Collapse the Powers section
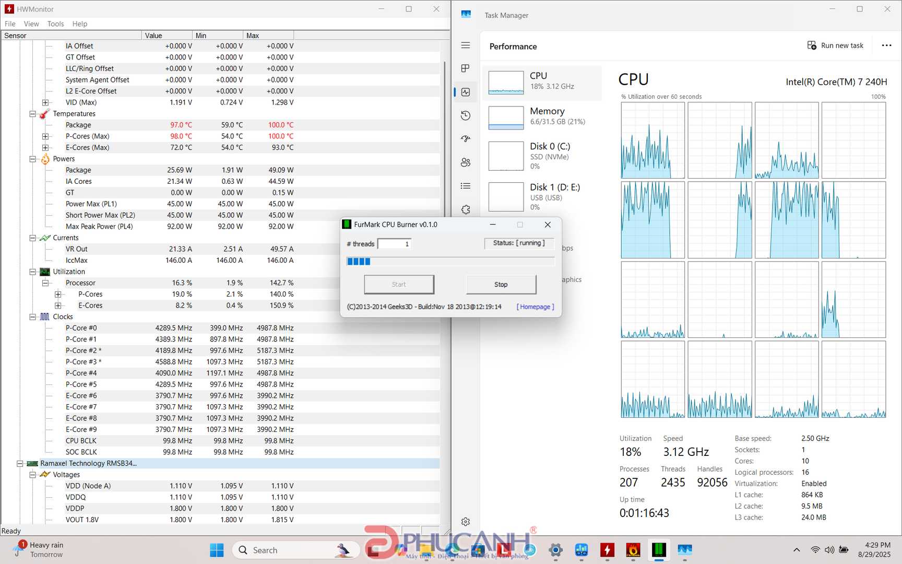 (32, 159)
